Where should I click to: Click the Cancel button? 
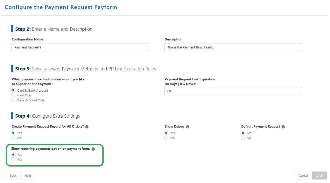pyautogui.click(x=303, y=176)
